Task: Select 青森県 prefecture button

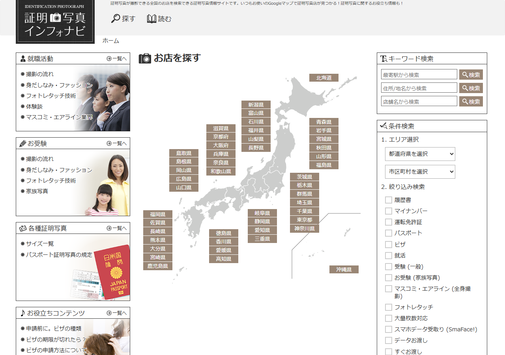Action: 324,122
